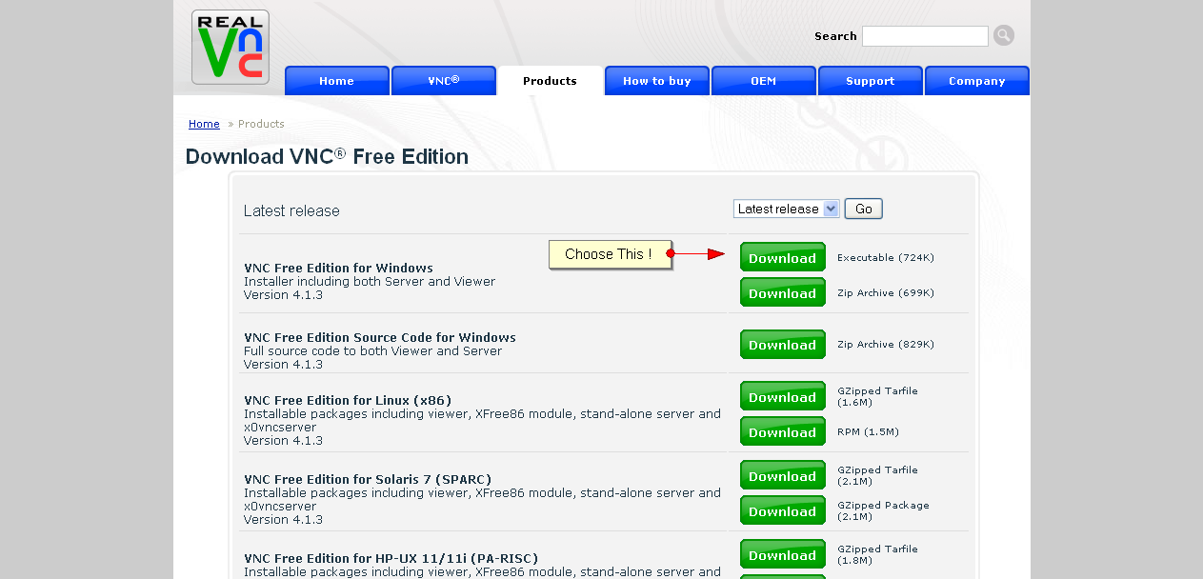The image size is (1203, 579).
Task: Download Windows Zip Archive (699K)
Action: point(783,292)
